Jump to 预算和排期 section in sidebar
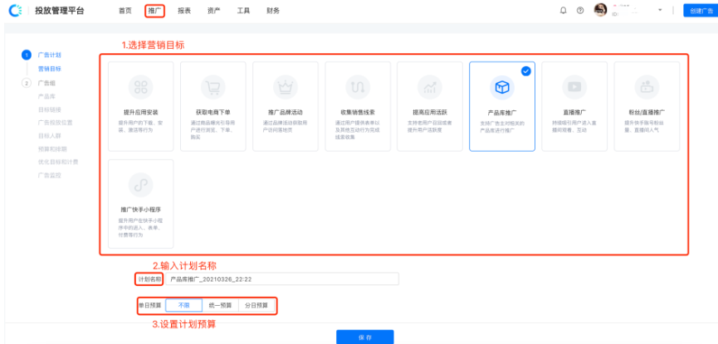718x344 pixels. click(x=52, y=149)
